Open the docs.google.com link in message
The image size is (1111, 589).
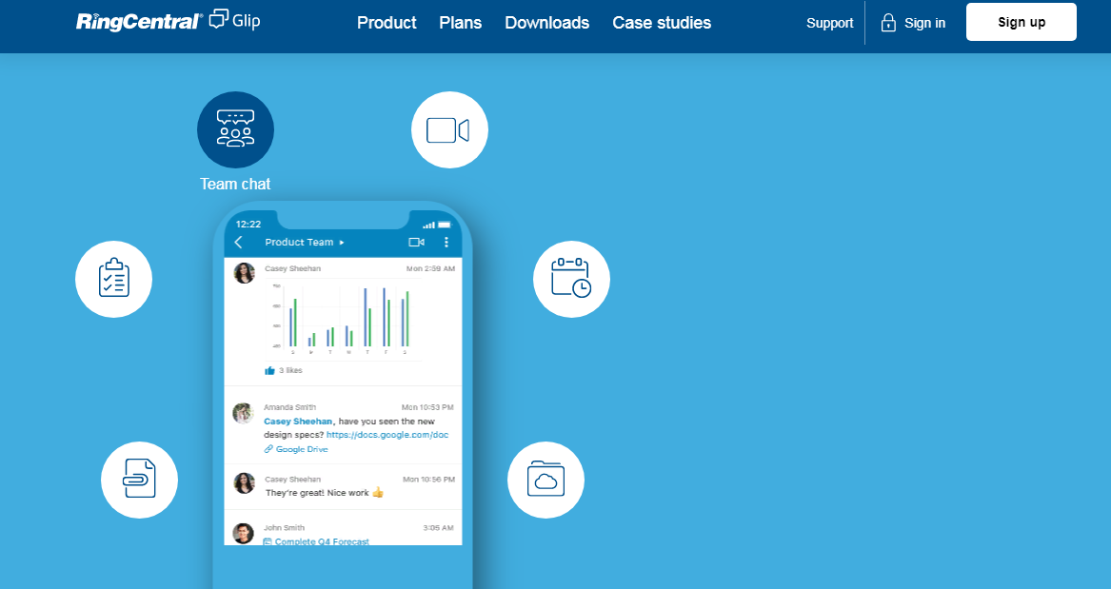(x=387, y=435)
